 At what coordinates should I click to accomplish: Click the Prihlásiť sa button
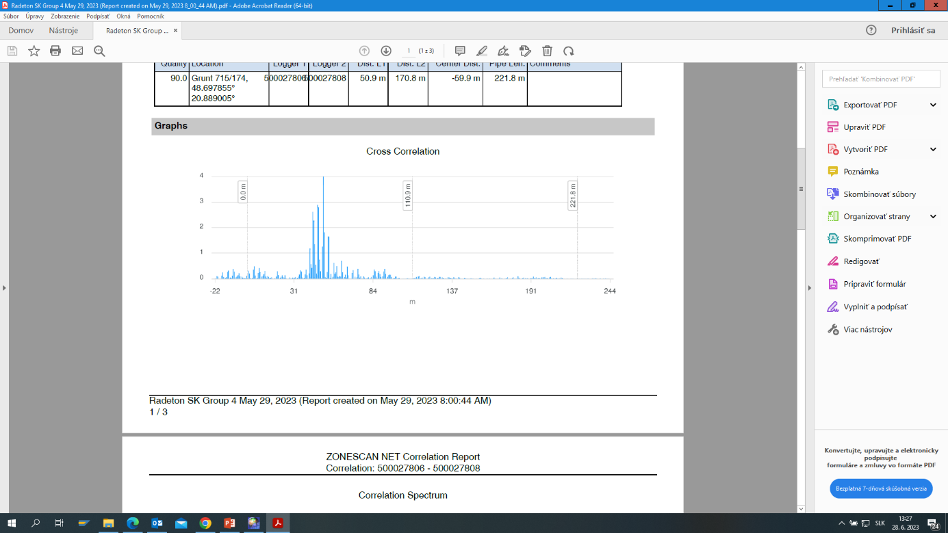[912, 30]
